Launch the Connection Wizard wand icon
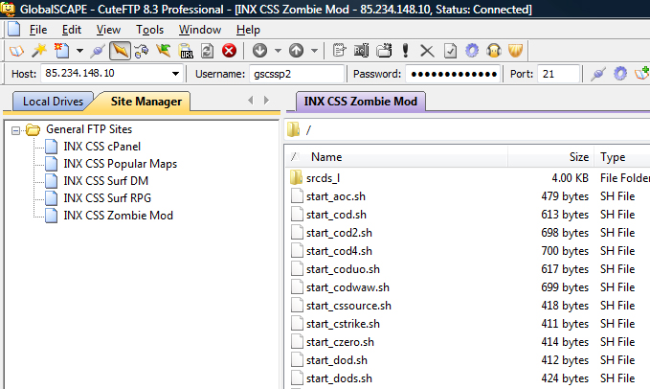 [39, 51]
